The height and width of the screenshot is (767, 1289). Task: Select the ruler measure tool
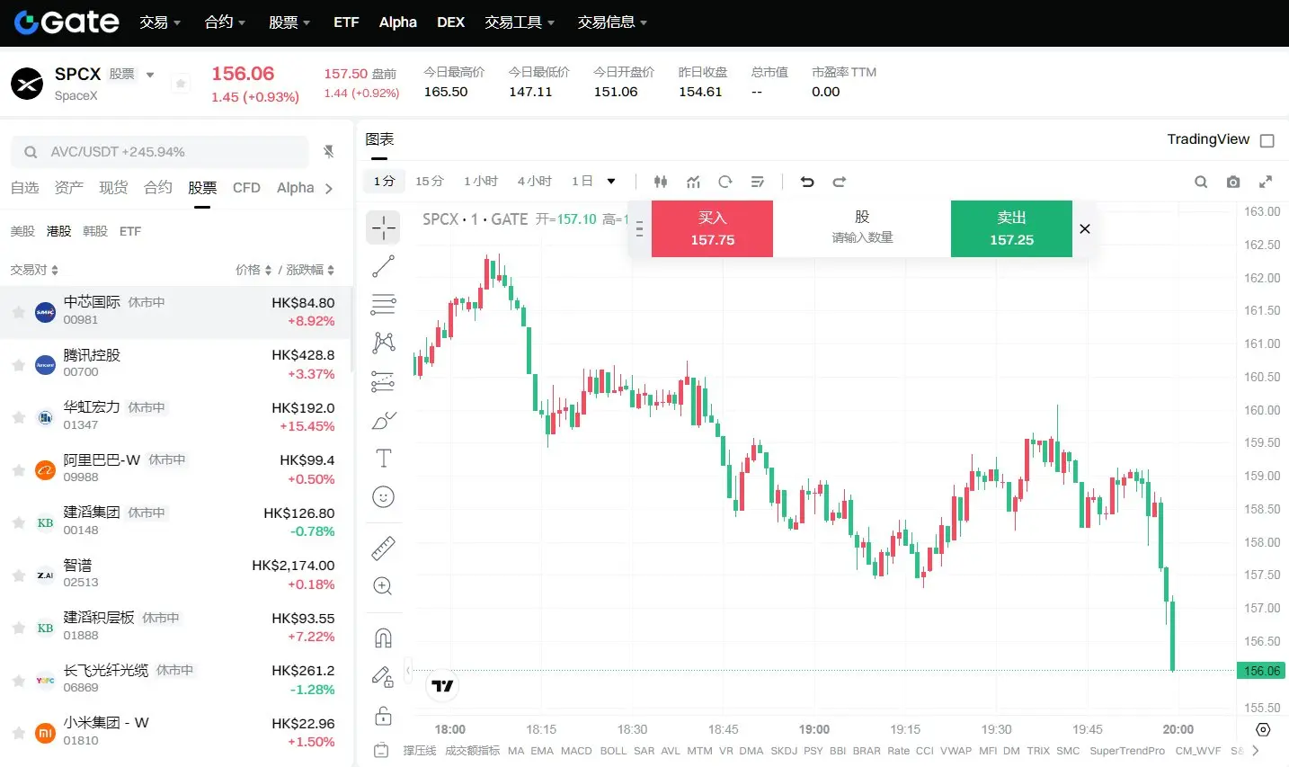point(384,548)
